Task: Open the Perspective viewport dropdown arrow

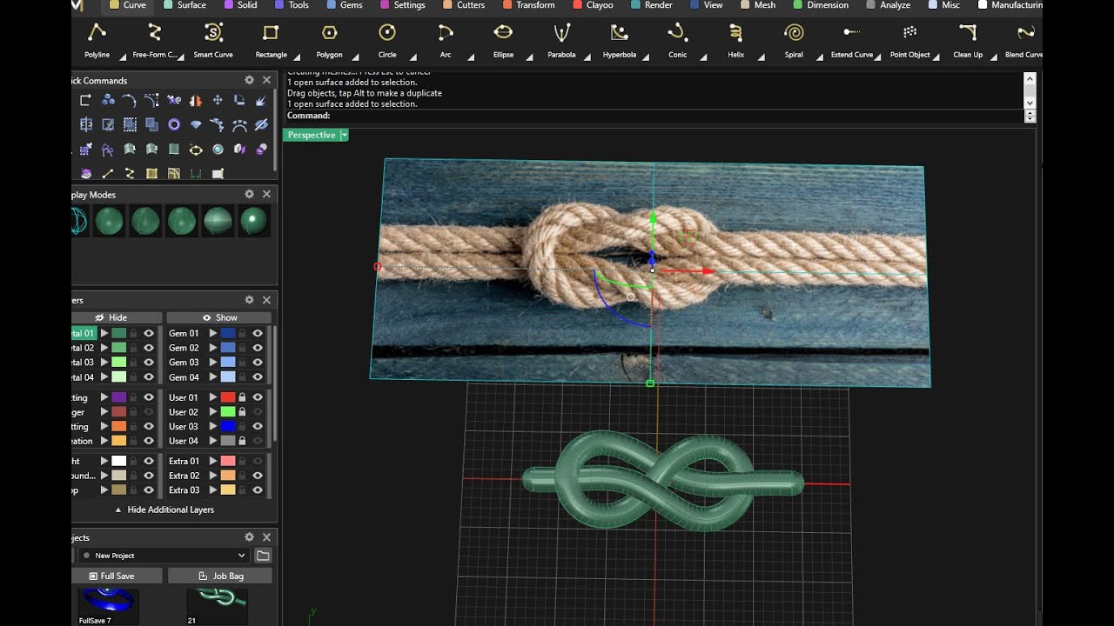Action: click(x=345, y=135)
